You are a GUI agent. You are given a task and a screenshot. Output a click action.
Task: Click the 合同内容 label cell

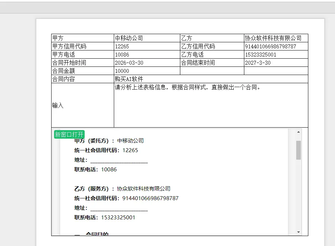click(83, 79)
